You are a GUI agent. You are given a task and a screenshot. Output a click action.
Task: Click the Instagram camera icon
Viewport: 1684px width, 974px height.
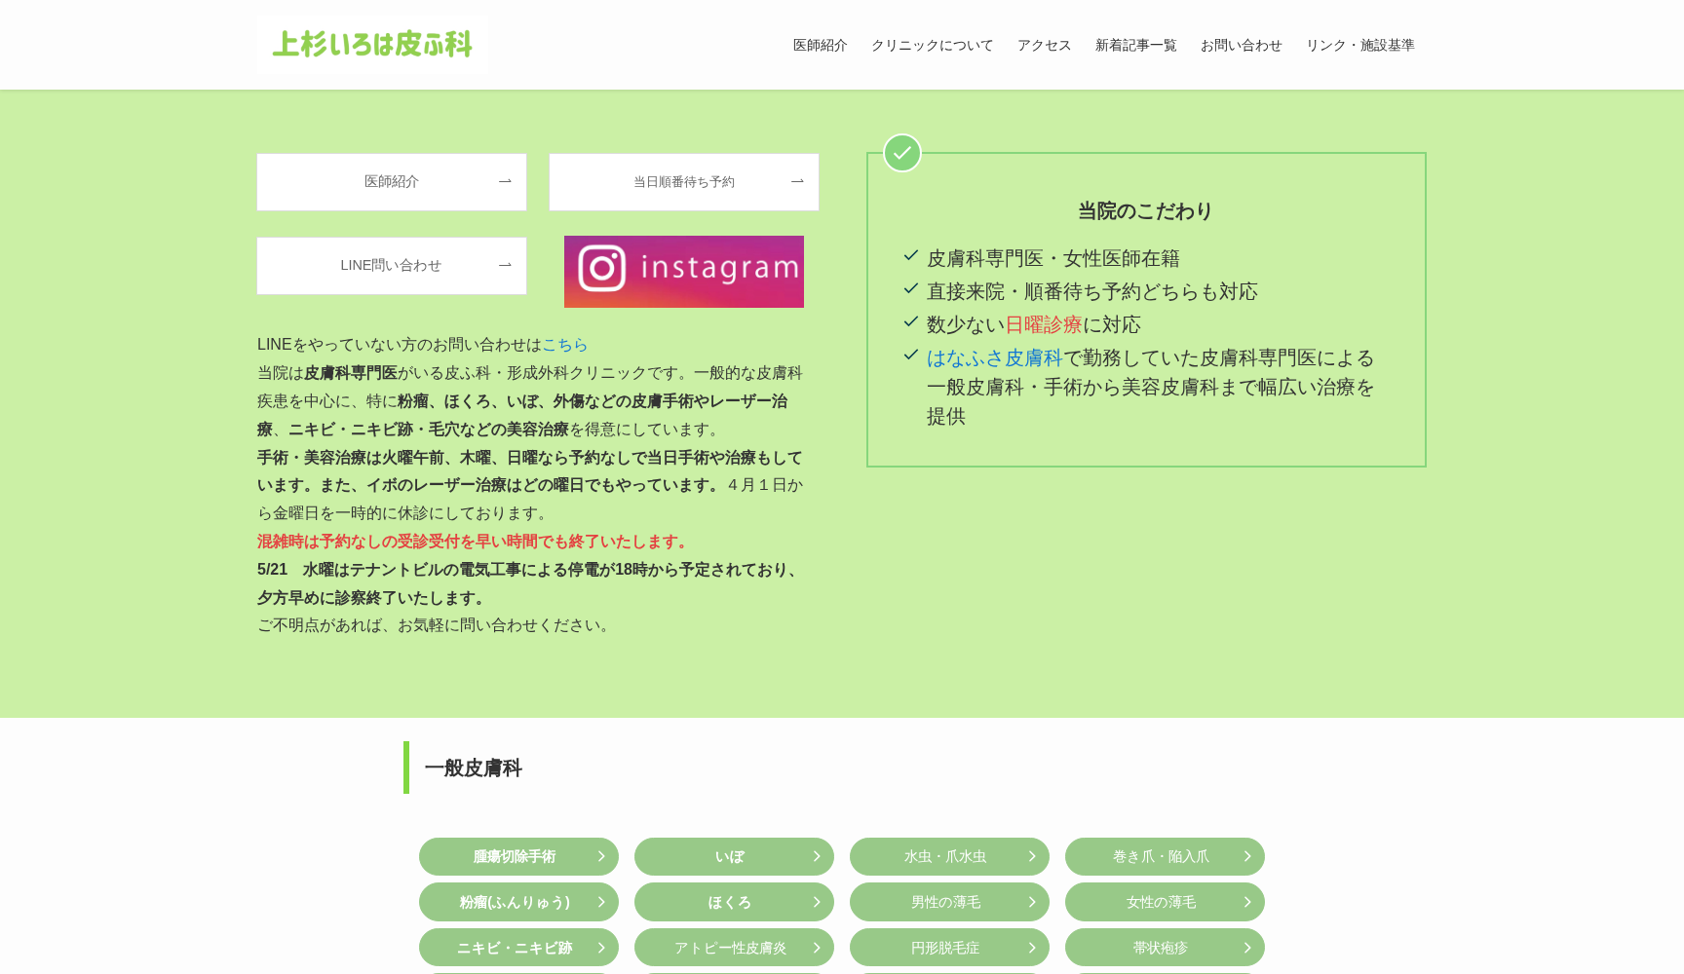click(602, 270)
